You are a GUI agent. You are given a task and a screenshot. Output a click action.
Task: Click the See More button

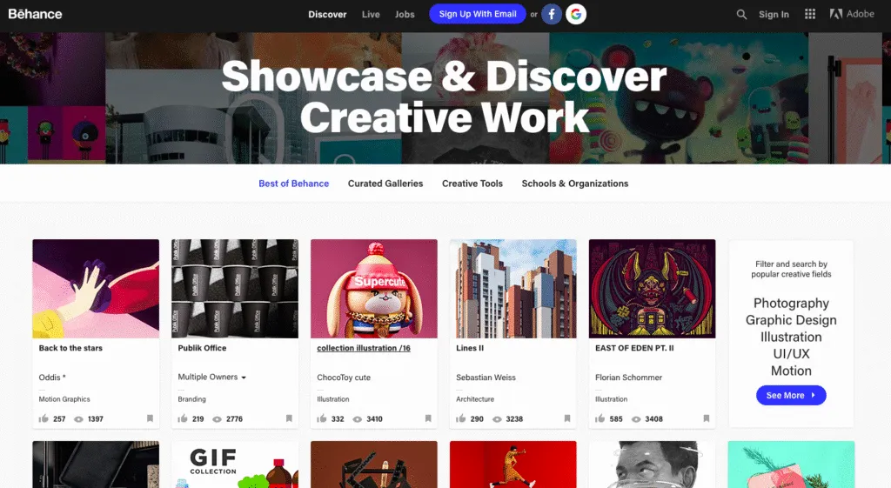coord(791,396)
